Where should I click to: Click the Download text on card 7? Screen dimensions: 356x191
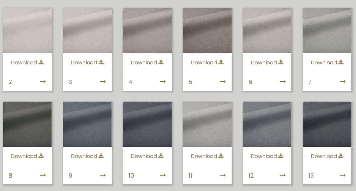pyautogui.click(x=324, y=62)
